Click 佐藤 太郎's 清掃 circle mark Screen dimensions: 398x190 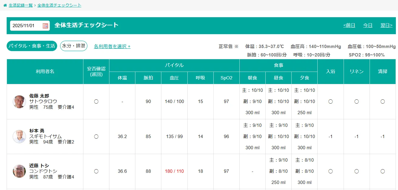[383, 101]
